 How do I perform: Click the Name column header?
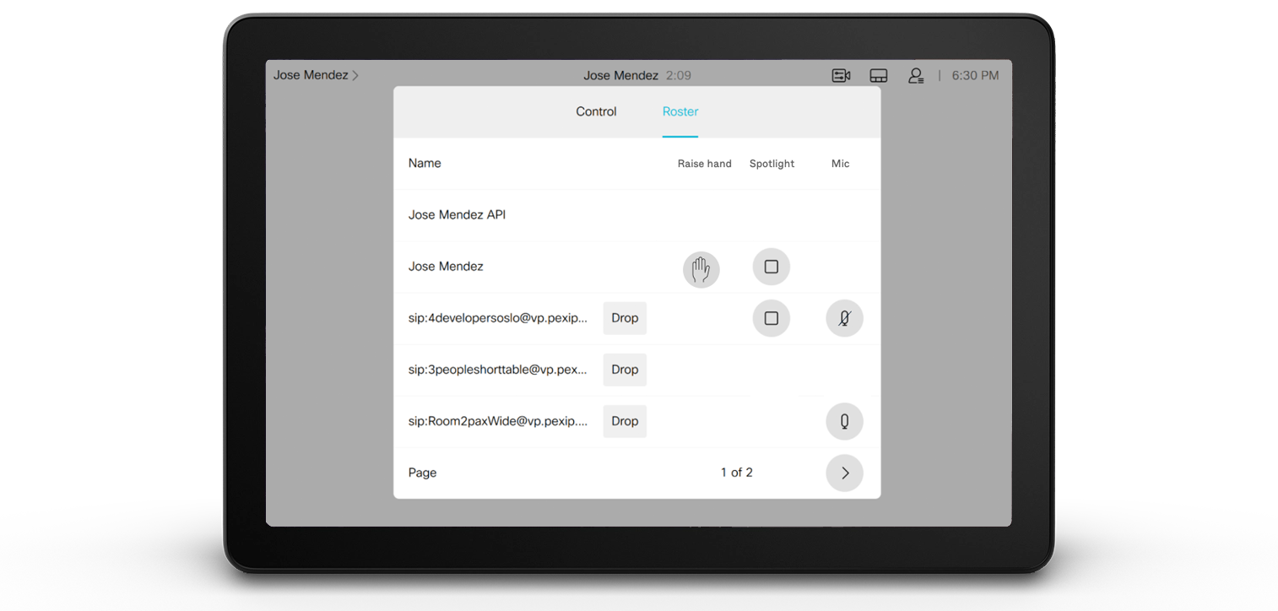click(x=424, y=163)
